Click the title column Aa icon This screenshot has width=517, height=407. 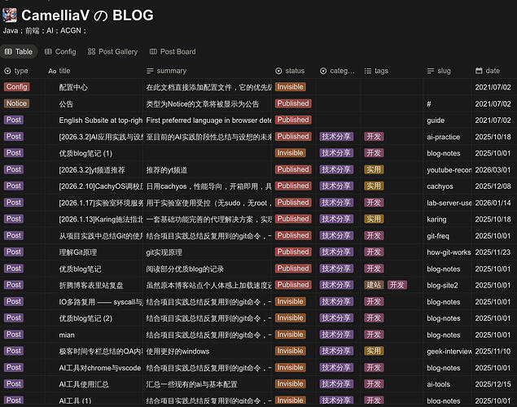click(x=52, y=71)
